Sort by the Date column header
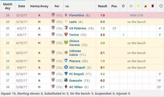 (x=22, y=6)
